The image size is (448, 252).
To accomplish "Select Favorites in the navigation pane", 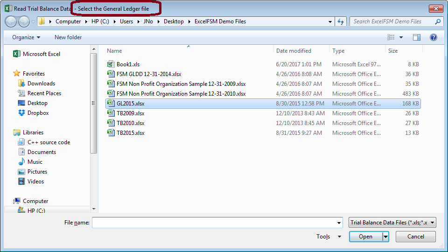I will [x=29, y=73].
